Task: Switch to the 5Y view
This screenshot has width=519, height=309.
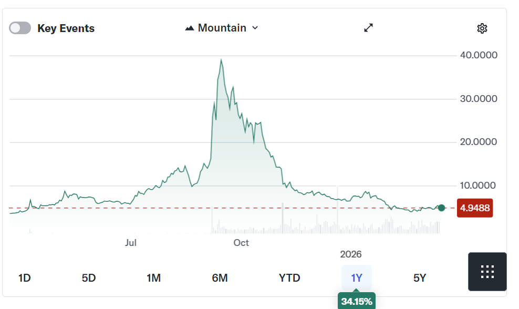Action: (419, 277)
